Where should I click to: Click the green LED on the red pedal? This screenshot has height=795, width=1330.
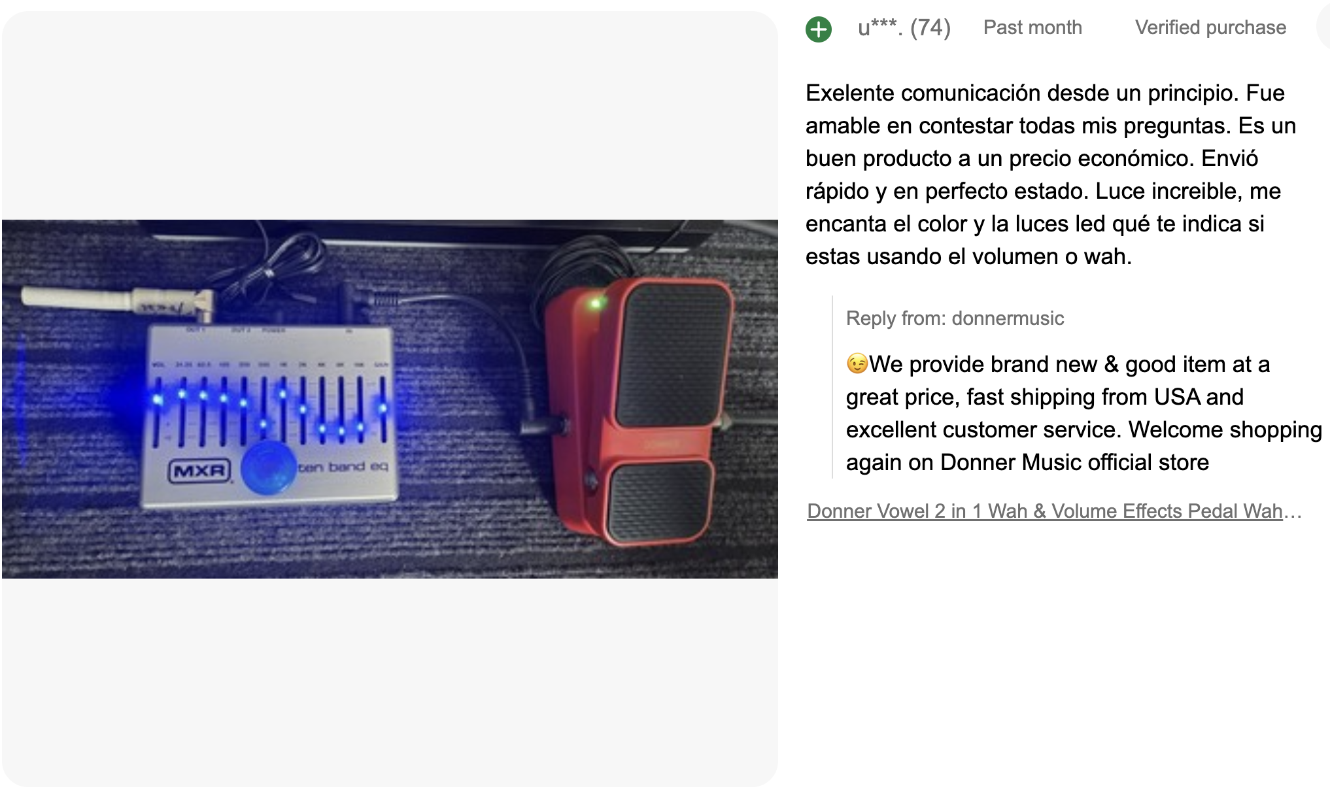click(596, 303)
